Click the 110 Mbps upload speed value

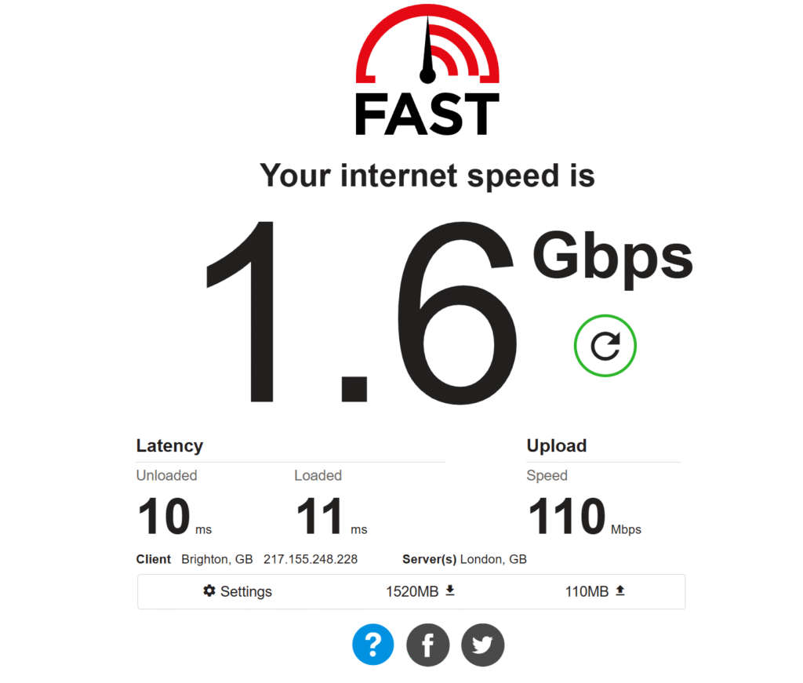[584, 516]
